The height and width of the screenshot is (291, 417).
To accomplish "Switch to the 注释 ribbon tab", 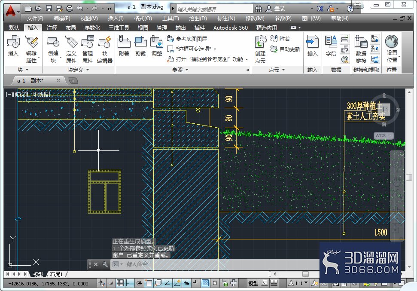I will [52, 28].
